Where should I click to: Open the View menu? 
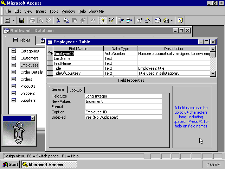click(28, 11)
